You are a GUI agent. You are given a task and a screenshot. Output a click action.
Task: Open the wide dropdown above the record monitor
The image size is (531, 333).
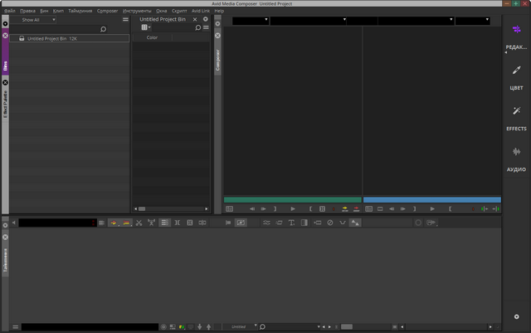tap(416, 21)
